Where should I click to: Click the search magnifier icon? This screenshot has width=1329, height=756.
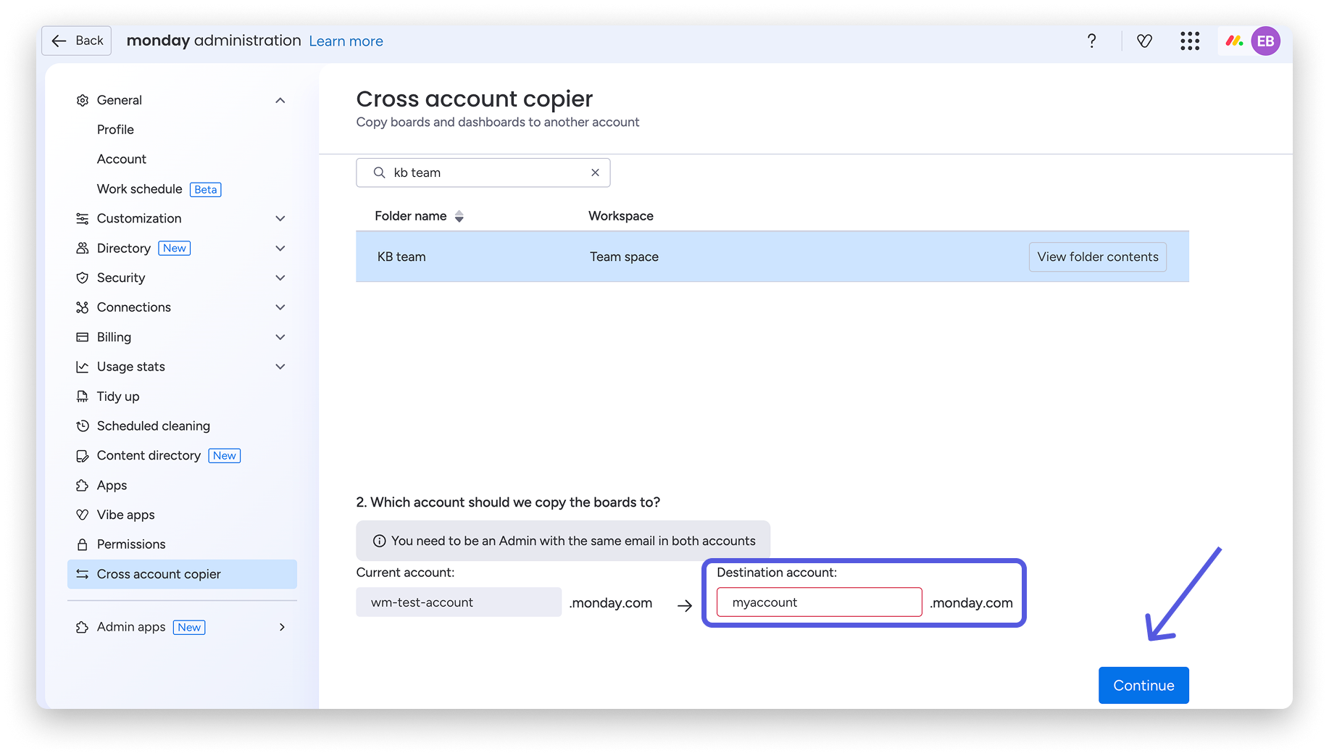tap(379, 173)
